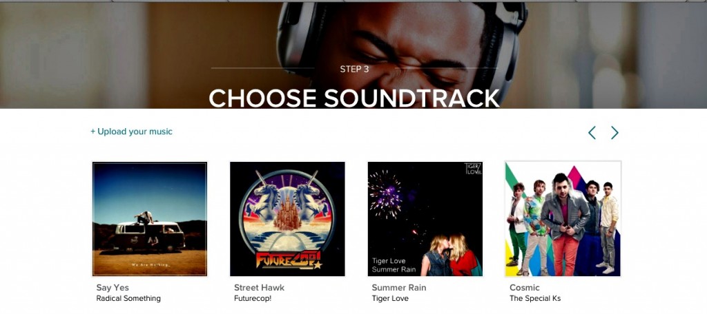Click the Cosmic track title

click(x=525, y=287)
